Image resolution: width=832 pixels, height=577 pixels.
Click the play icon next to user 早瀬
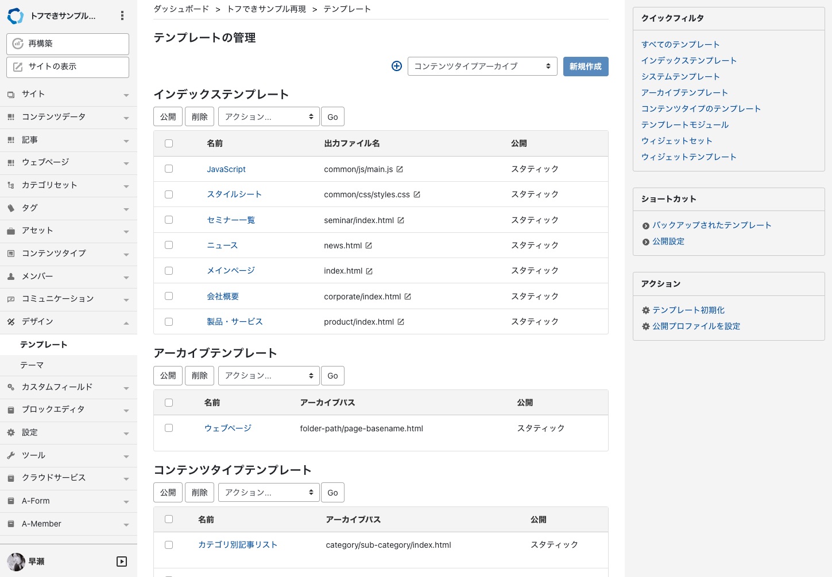[122, 562]
